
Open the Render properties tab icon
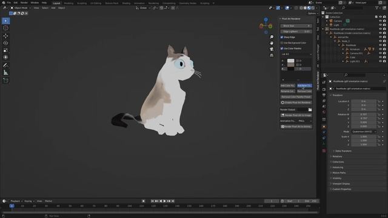pyautogui.click(x=324, y=89)
